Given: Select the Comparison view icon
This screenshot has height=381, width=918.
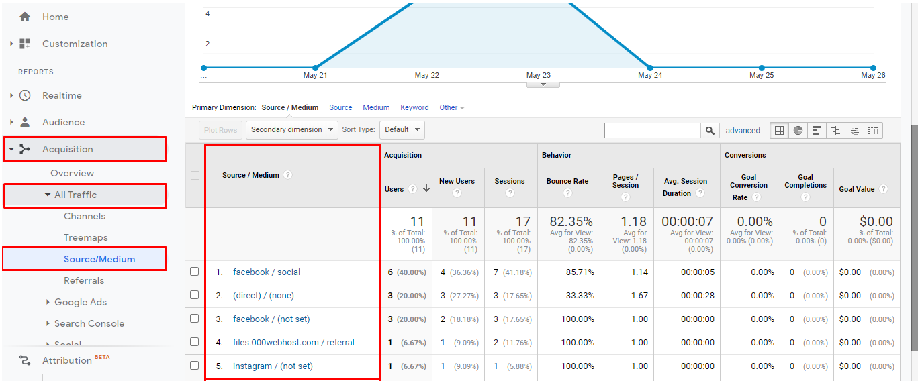Looking at the screenshot, I should coord(835,131).
